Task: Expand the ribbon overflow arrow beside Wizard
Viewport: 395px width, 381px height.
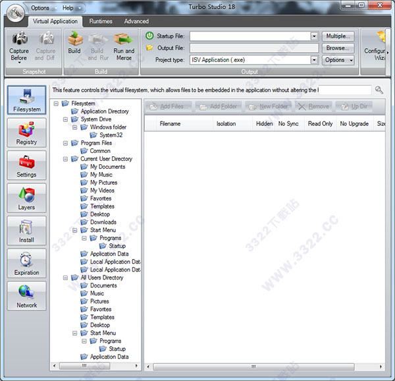Action: point(388,53)
